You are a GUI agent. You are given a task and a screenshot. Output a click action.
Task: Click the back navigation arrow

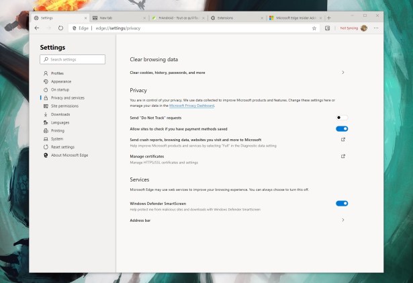tap(37, 28)
